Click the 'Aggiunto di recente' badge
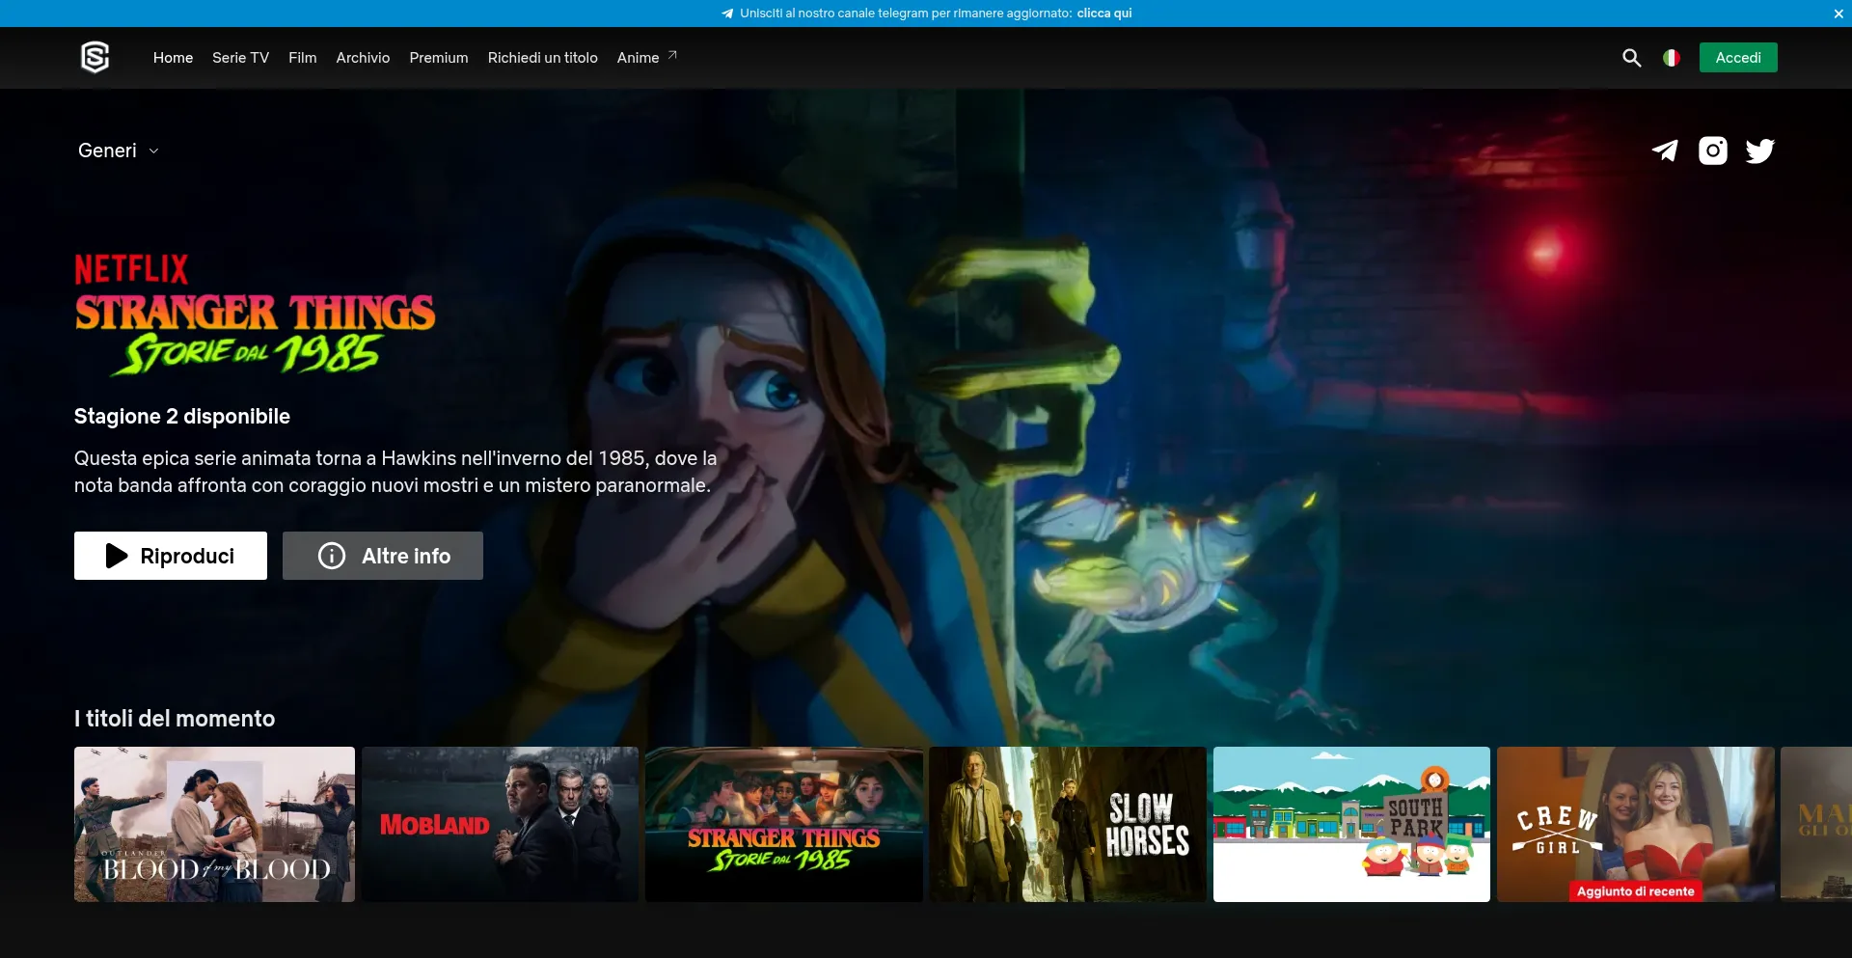The height and width of the screenshot is (958, 1852). (x=1636, y=891)
